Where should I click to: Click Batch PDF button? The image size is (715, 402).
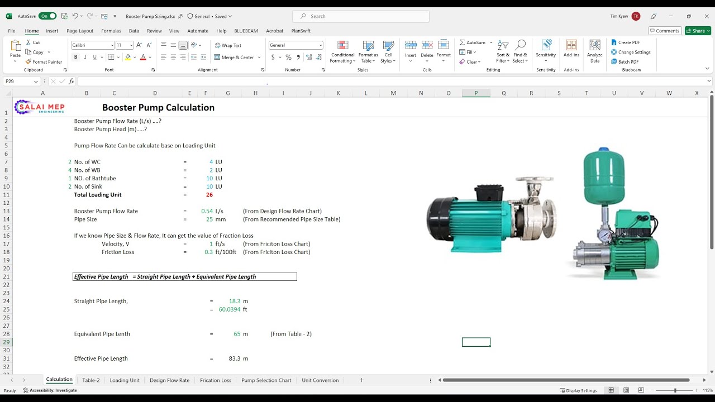[x=625, y=62]
